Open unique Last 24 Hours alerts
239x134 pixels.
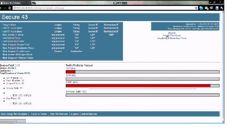click(x=58, y=28)
